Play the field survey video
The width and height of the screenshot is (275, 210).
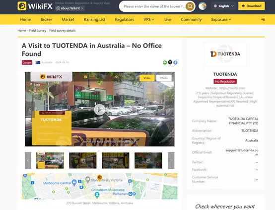click(x=99, y=110)
